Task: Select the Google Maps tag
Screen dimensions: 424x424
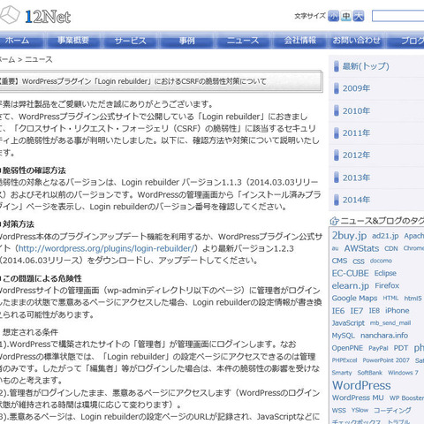Action: pyautogui.click(x=354, y=299)
